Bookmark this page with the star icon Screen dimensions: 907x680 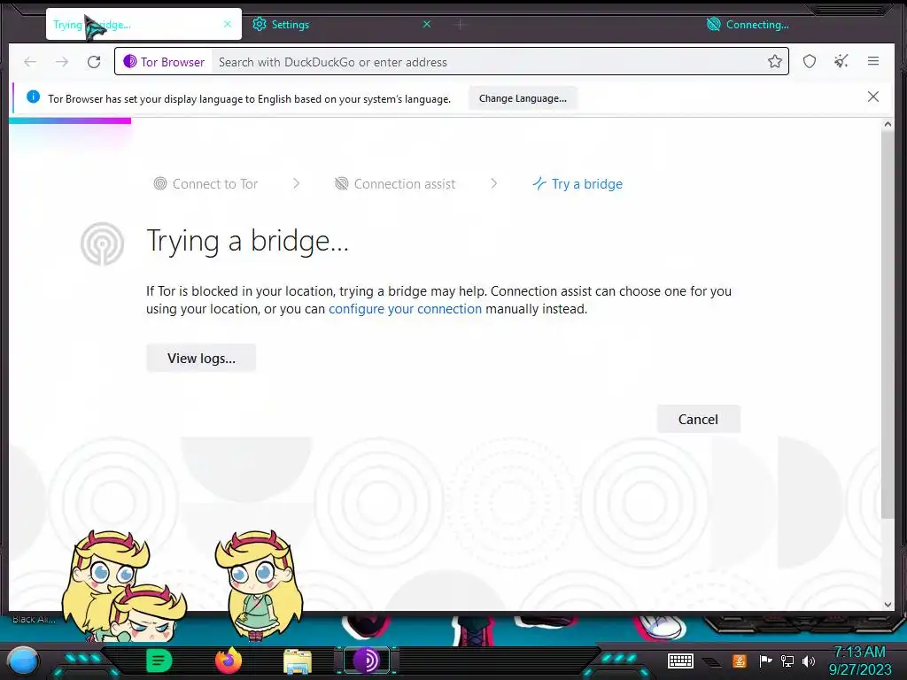775,61
